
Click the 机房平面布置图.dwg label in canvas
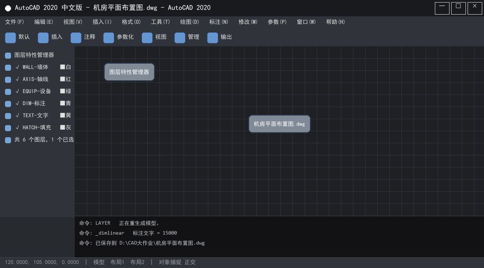coord(279,124)
